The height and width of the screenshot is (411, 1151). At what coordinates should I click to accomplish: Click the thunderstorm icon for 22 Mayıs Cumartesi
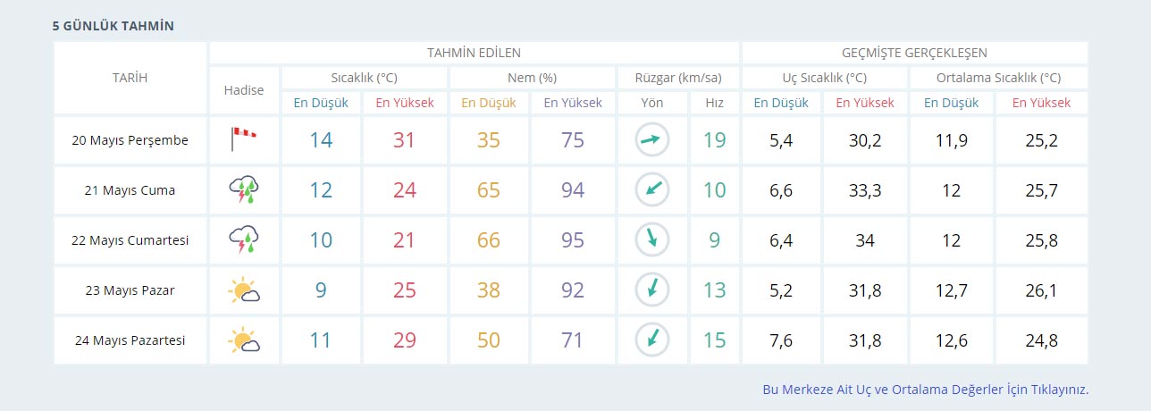(x=243, y=240)
